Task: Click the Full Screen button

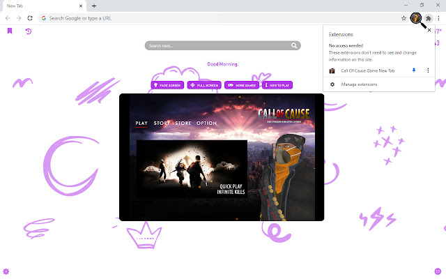Action: (x=204, y=85)
